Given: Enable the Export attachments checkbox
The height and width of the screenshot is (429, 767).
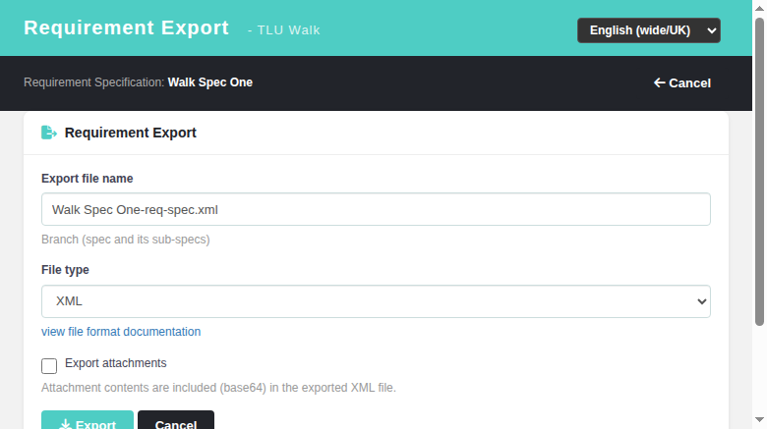Looking at the screenshot, I should point(49,366).
